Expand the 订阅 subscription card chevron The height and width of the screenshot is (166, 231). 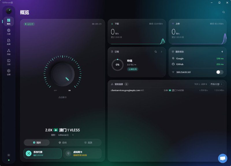(x=161, y=52)
